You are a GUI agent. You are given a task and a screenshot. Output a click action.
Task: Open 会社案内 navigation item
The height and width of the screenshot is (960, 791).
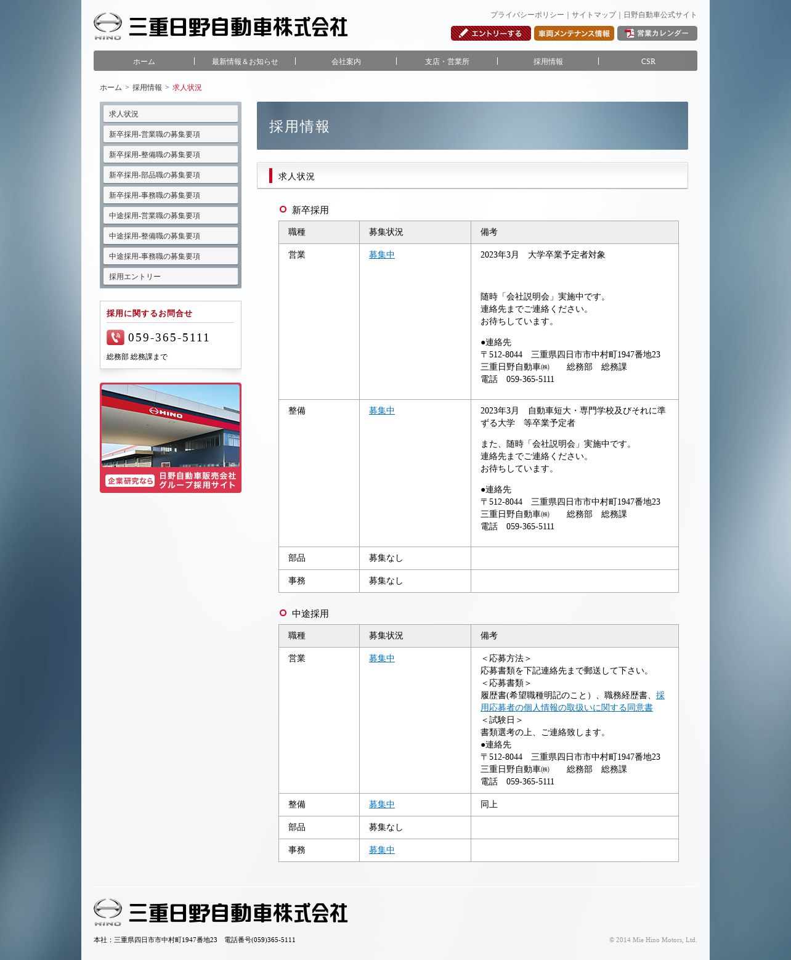pyautogui.click(x=346, y=62)
